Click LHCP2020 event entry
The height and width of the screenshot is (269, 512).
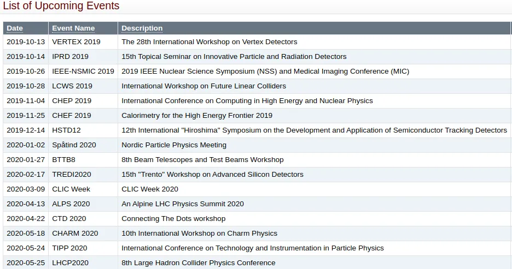click(70, 263)
